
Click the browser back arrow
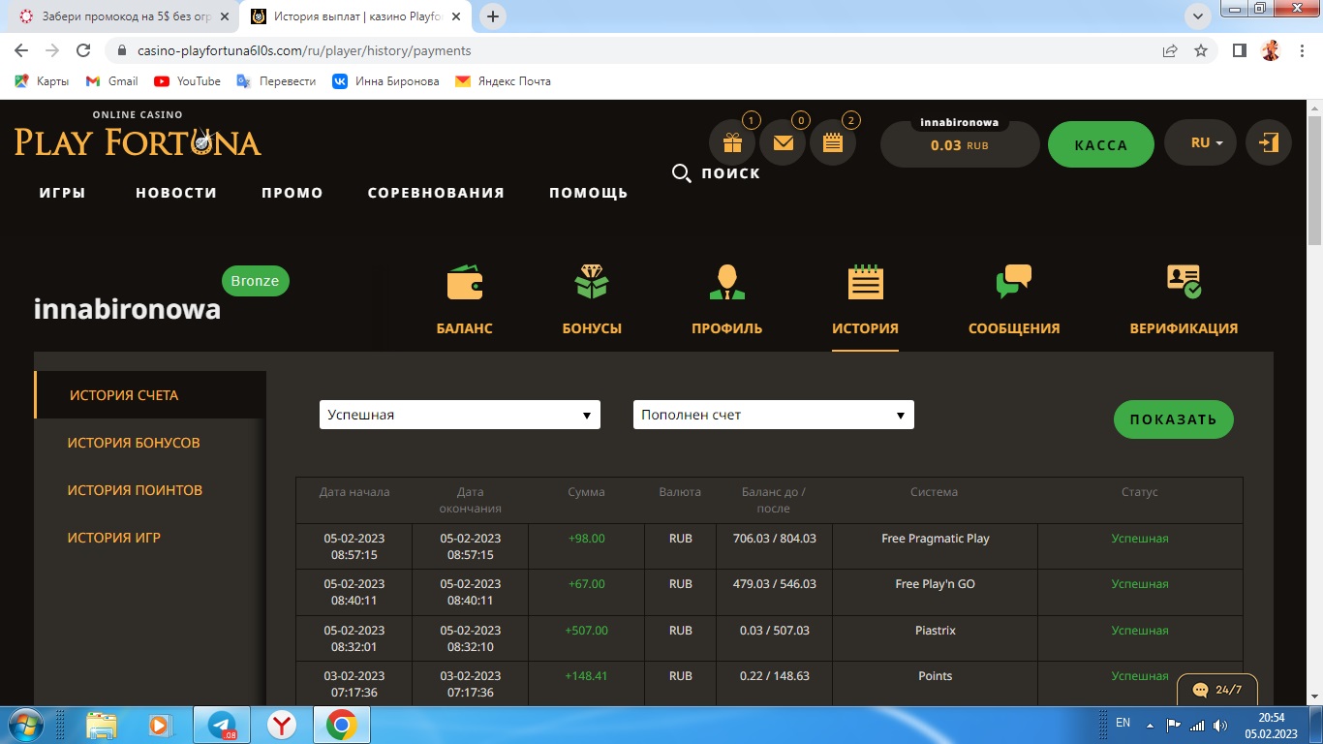pyautogui.click(x=21, y=50)
